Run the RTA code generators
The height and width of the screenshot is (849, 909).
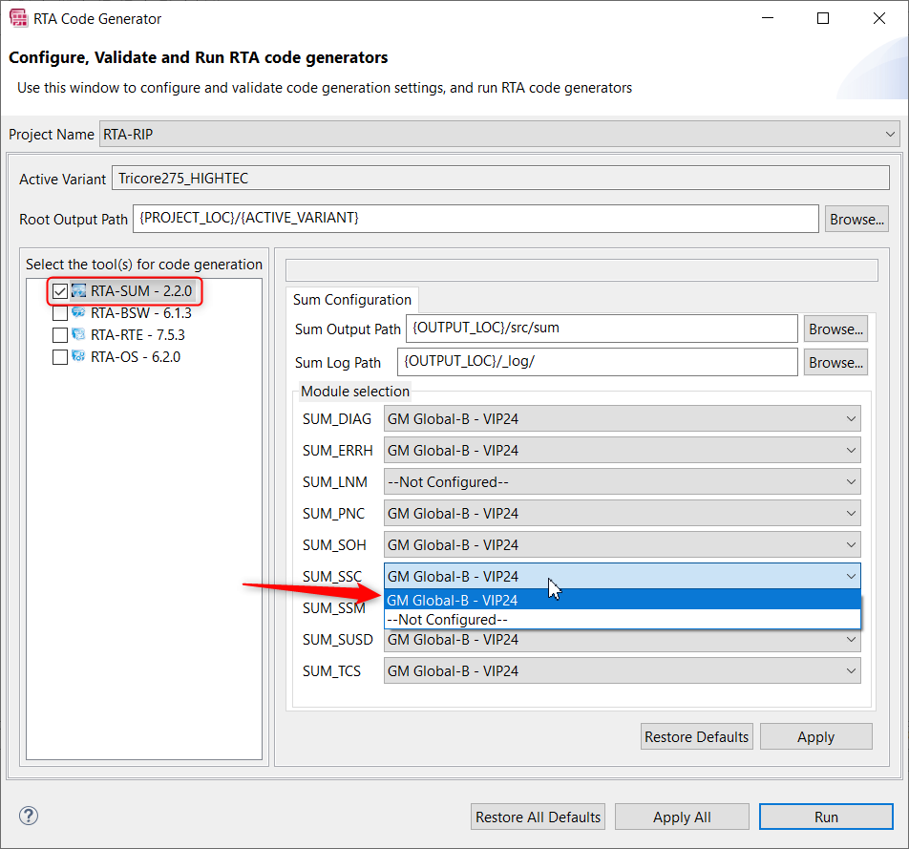coord(826,817)
